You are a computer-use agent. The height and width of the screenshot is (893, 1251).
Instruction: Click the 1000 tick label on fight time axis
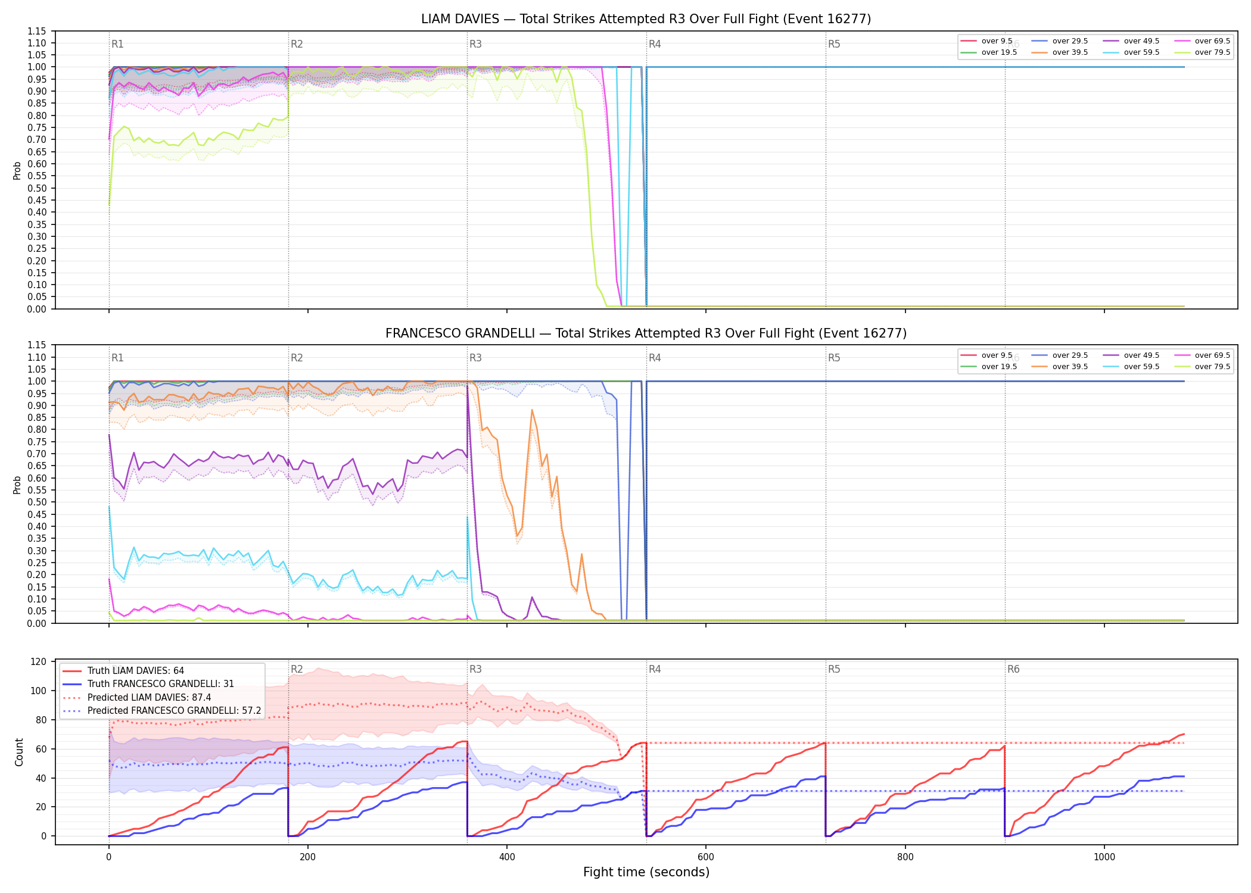(1104, 857)
